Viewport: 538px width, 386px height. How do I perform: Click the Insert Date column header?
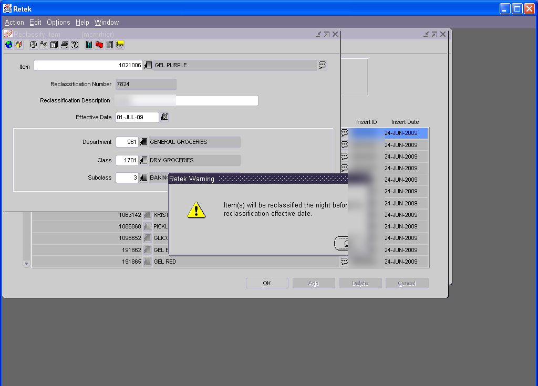pos(405,122)
